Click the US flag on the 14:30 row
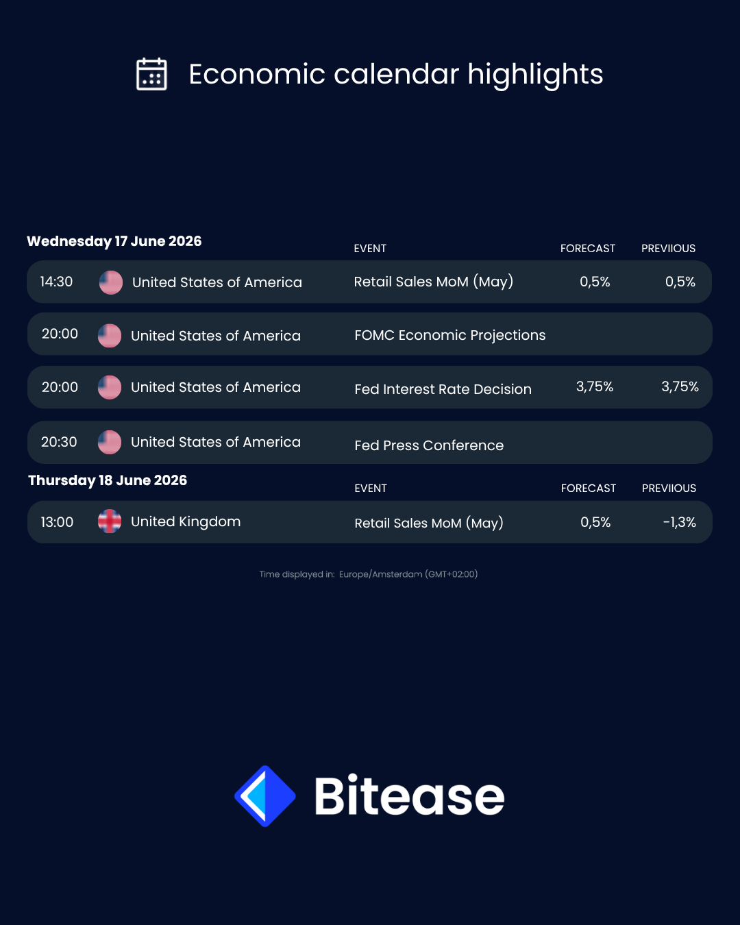This screenshot has width=740, height=925. click(x=111, y=282)
